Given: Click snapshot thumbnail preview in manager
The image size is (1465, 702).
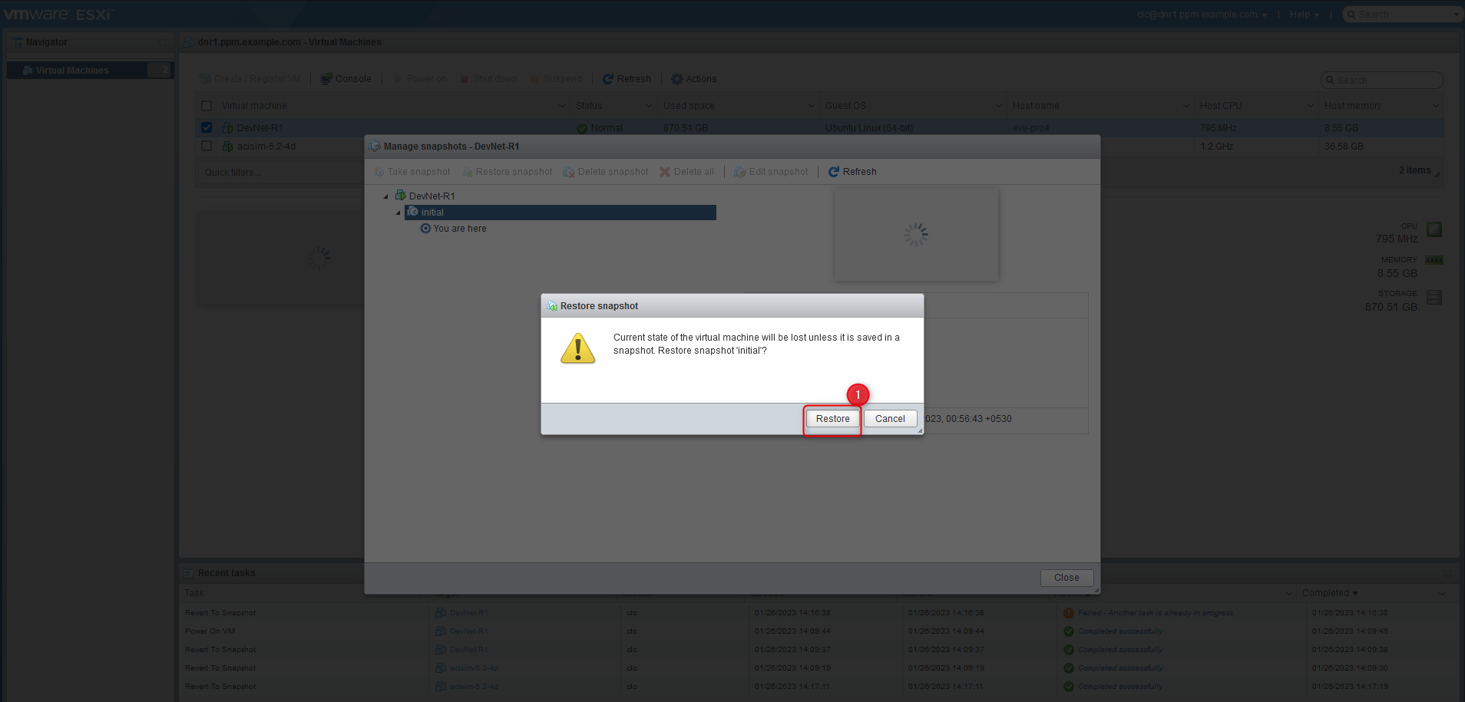Looking at the screenshot, I should (x=916, y=235).
